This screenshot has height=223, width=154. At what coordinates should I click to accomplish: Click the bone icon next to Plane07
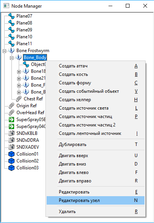tap(11, 16)
